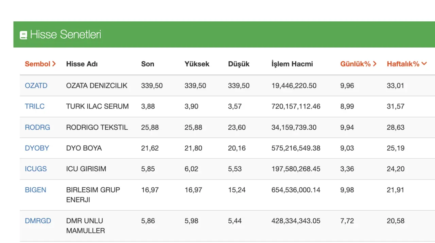The image size is (435, 243).
Task: Click the BIRLESIM GRUP ENERJI name cell
Action: coord(93,194)
